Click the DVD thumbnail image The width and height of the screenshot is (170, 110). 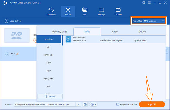coord(17,36)
